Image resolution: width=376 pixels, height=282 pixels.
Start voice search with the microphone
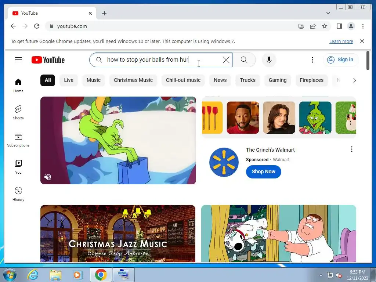tap(269, 60)
